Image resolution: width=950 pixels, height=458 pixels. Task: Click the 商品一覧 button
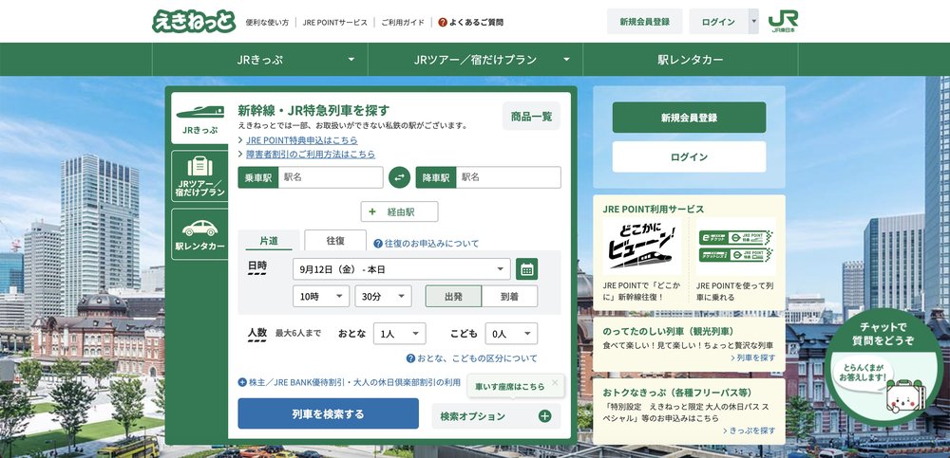[531, 117]
